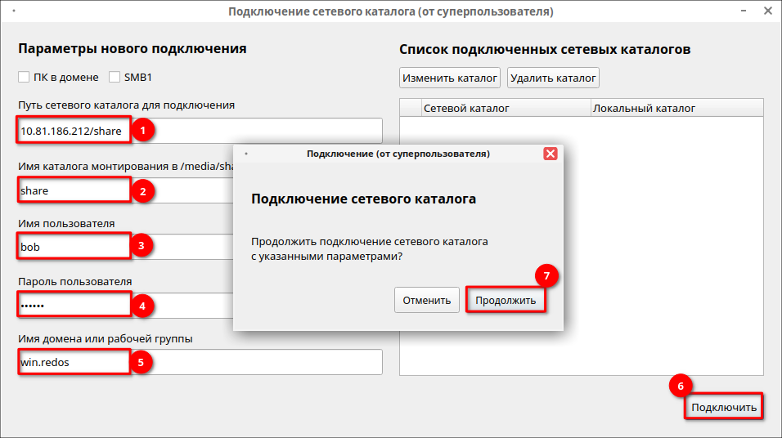Click the 'Удалить каталог' button
782x438 pixels.
pos(553,78)
